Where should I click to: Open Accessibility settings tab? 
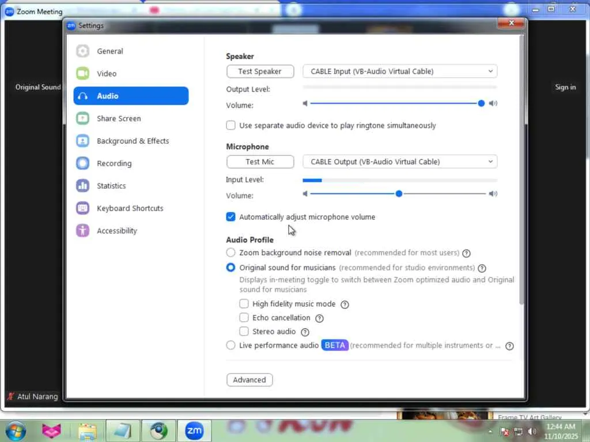131,230
